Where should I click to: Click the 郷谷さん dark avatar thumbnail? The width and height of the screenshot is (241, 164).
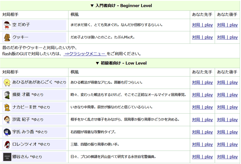[x=7, y=157]
